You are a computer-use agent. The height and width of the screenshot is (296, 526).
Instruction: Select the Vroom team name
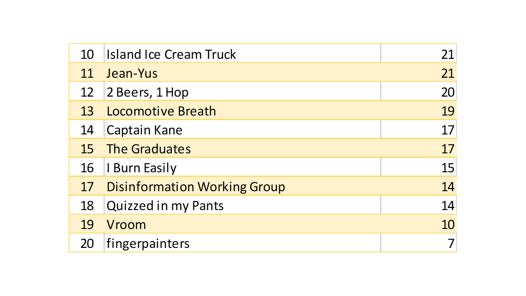click(126, 224)
